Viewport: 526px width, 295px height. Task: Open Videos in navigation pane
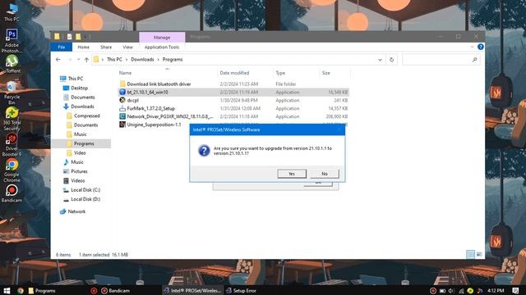[x=77, y=180]
